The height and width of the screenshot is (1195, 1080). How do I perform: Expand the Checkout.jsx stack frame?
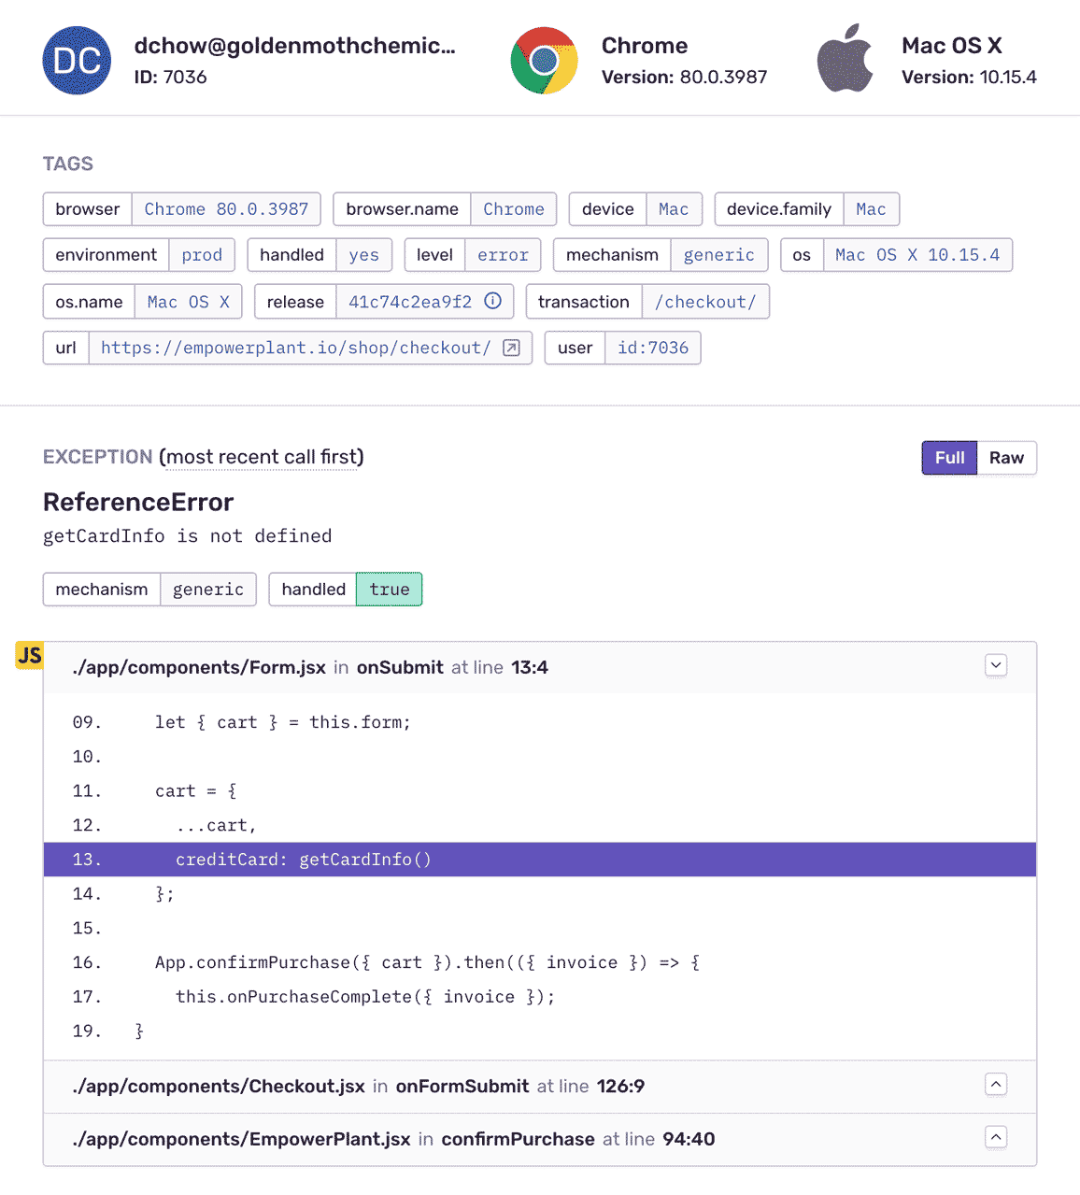coord(995,1084)
